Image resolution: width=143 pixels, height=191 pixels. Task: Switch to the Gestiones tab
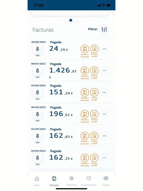point(71,181)
